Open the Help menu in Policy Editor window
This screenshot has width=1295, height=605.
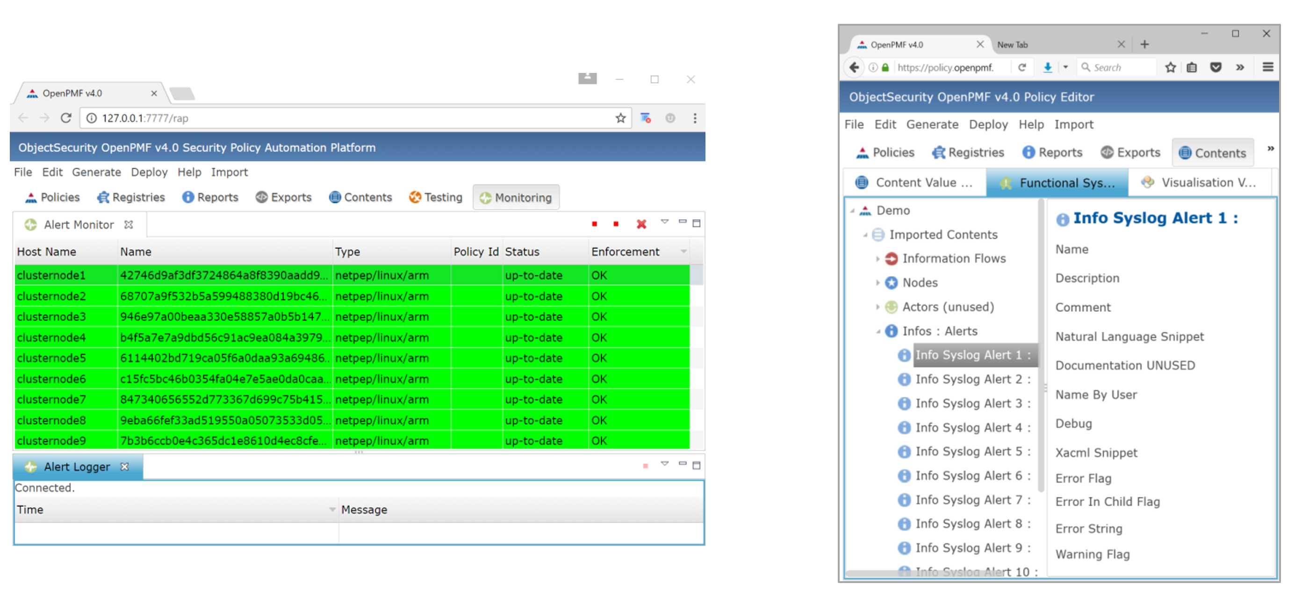click(1031, 124)
